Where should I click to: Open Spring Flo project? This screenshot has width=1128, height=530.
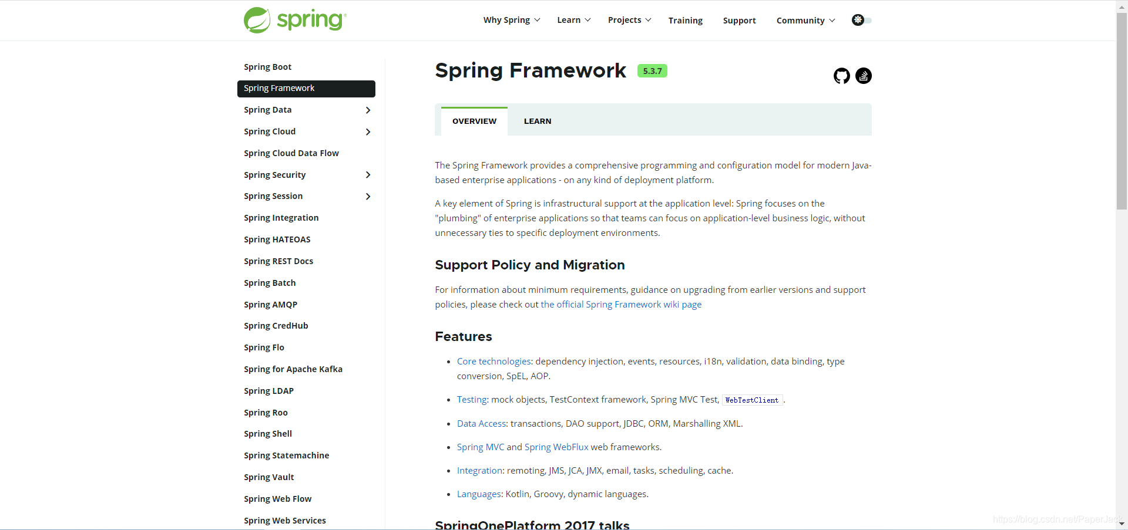coord(264,347)
